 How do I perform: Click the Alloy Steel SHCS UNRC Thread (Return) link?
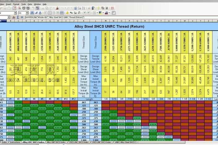109,27
